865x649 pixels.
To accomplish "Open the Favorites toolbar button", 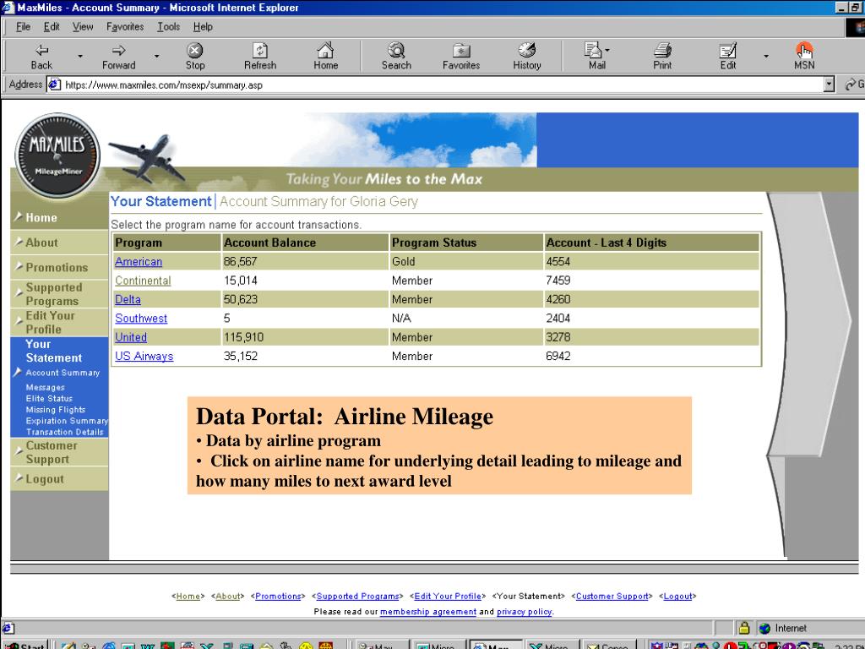I will (461, 57).
